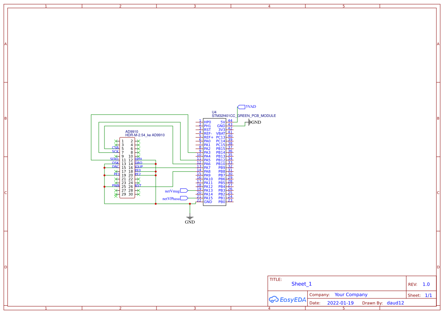Viewport: 444px width, 314px height.
Task: Click the CSB net label on the AD9910
Action: [115, 147]
